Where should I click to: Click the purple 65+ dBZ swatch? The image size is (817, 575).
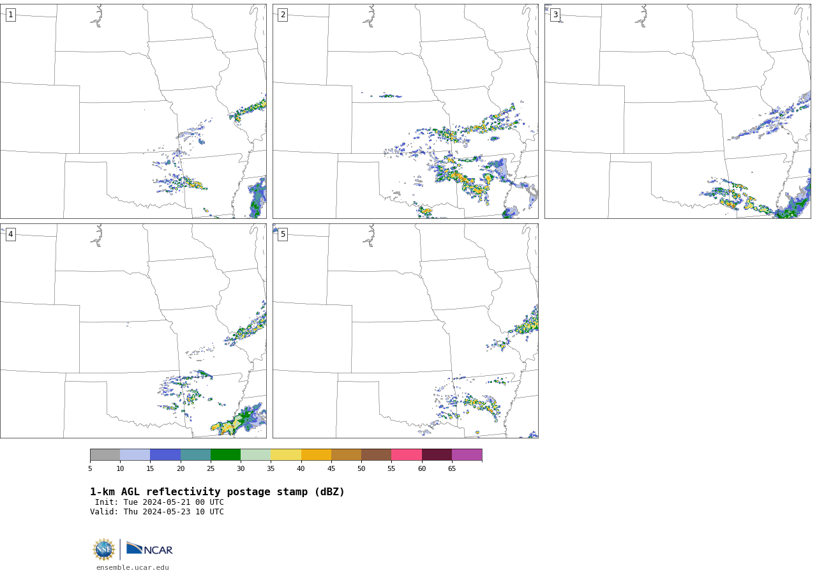(467, 455)
